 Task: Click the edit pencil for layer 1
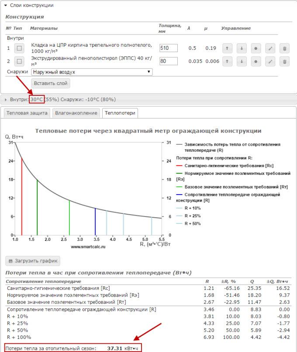pyautogui.click(x=270, y=48)
